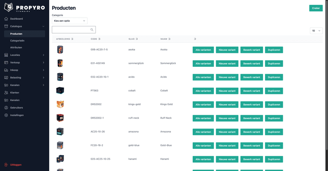Click the Dashboard home icon in sidebar

pos(6,19)
